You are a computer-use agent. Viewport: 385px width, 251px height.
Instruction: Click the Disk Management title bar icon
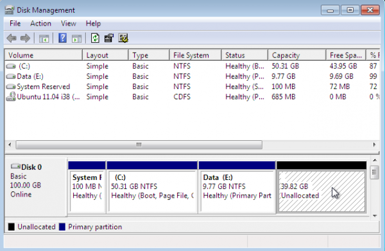pos(10,10)
